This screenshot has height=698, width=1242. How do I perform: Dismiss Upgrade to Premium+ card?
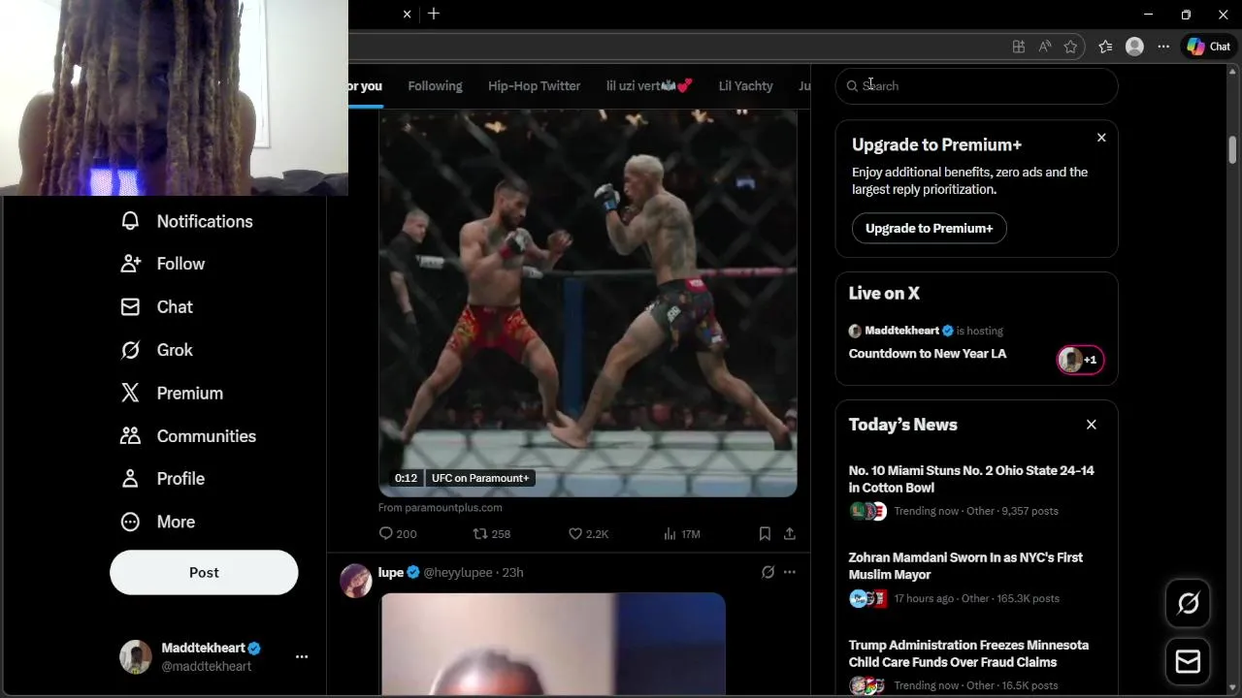tap(1101, 138)
